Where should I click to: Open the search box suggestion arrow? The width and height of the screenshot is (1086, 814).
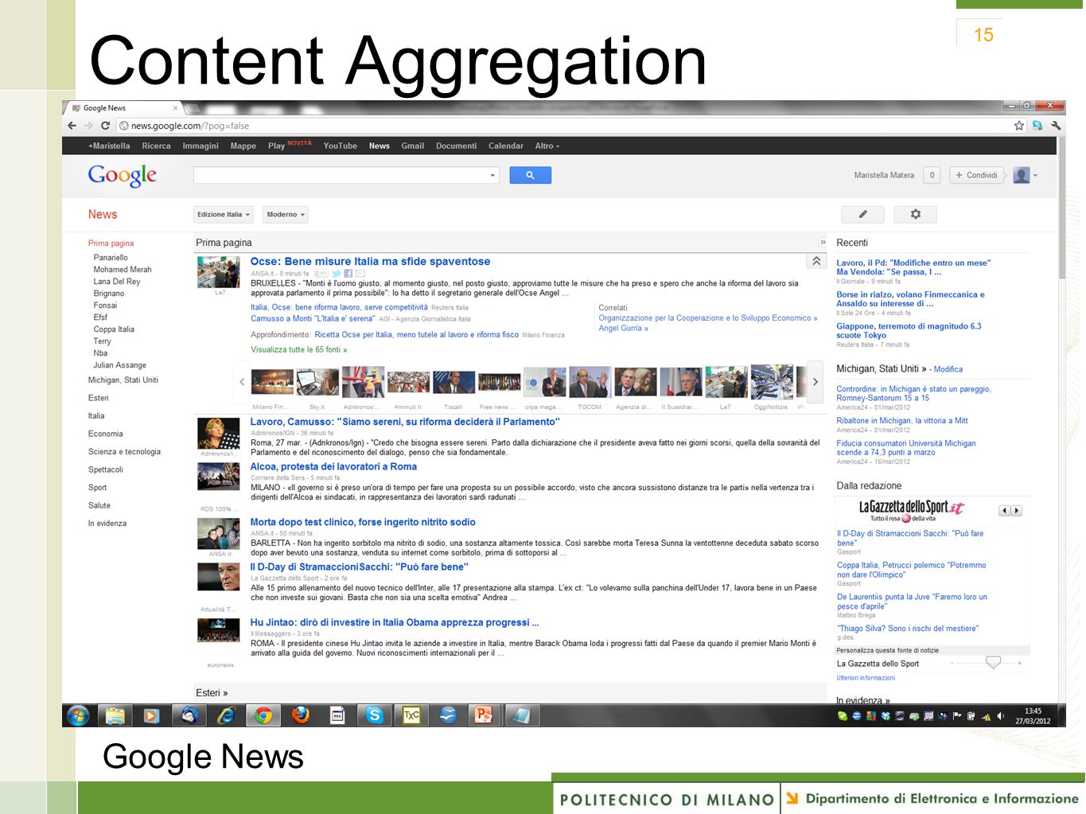pos(492,175)
